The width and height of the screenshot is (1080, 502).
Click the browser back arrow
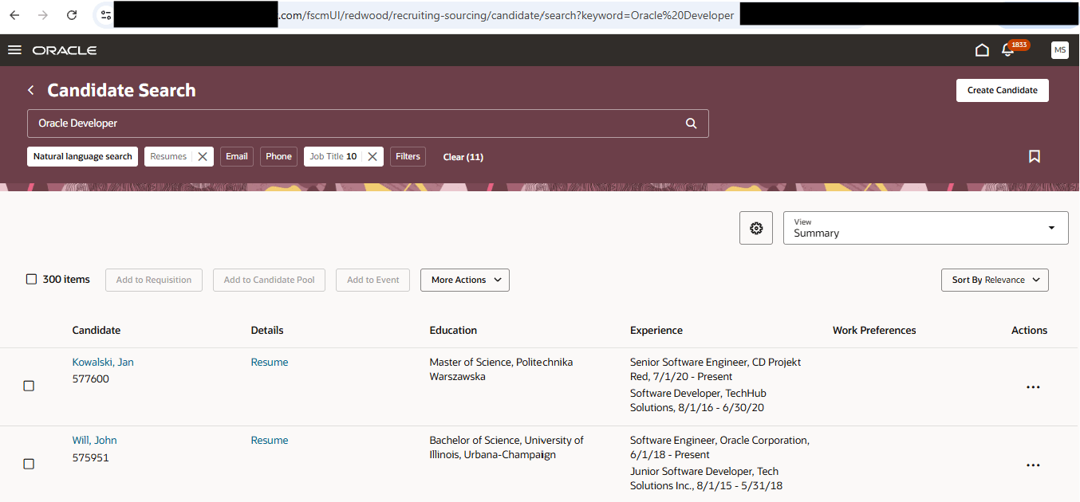coord(14,15)
